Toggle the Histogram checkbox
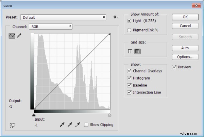Screen dimensions: 204x137 [x=129, y=78]
